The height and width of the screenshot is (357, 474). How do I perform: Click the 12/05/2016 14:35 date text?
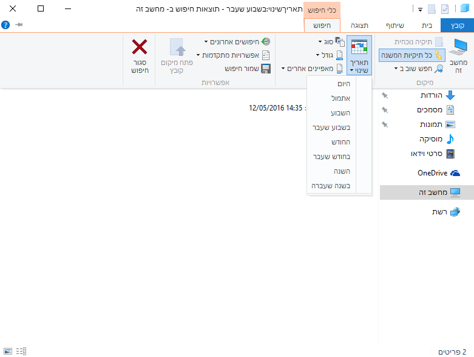coord(276,108)
